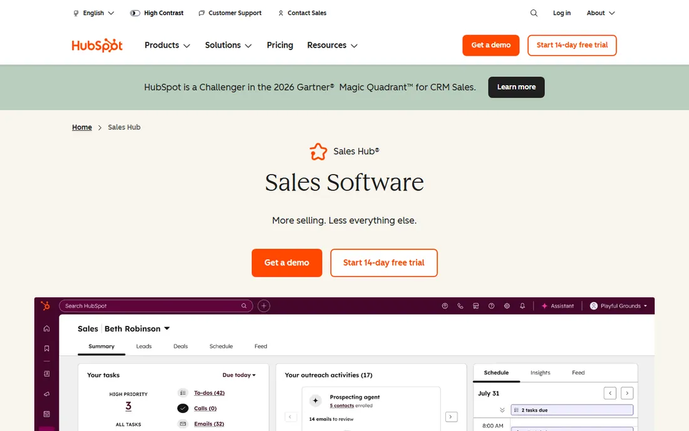Open the Customer Support link
This screenshot has height=431, width=689.
click(230, 13)
